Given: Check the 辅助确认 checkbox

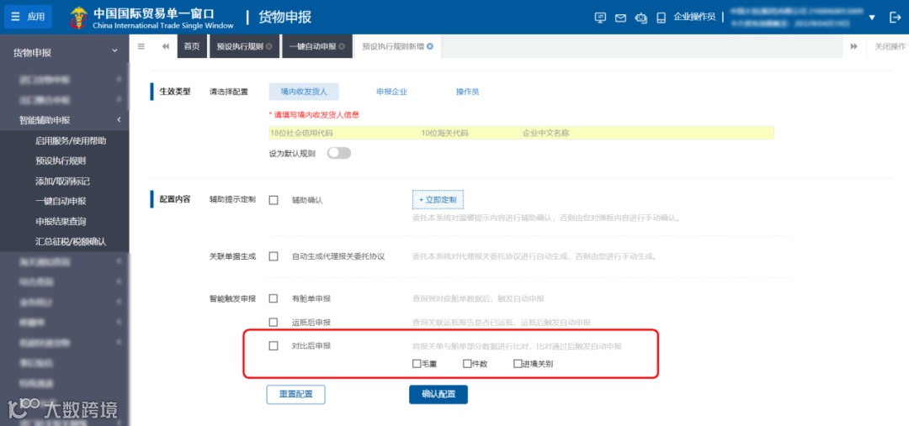Looking at the screenshot, I should coord(274,200).
